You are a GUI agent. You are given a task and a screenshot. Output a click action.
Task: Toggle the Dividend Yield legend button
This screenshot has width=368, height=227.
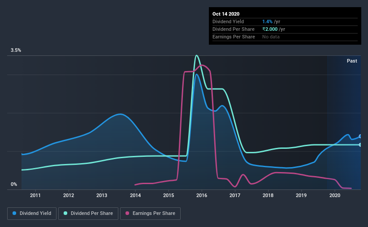click(x=32, y=214)
